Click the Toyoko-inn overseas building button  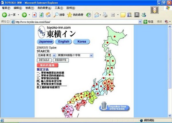(114, 107)
